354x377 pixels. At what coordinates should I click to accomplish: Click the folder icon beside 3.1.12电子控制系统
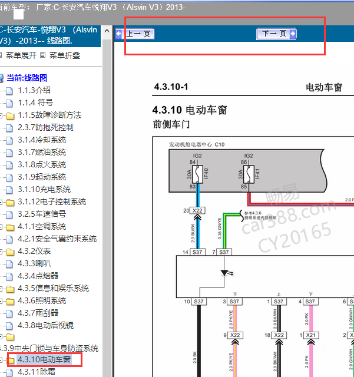10,203
